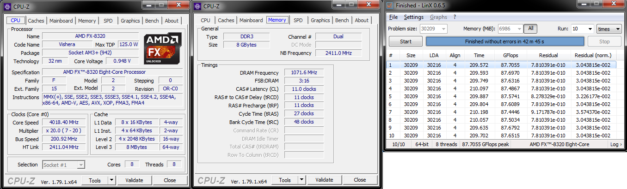Viewport: 627px width, 189px height.
Task: Expand Tools dropdown arrow in left CPU-Z window
Action: pyautogui.click(x=112, y=180)
